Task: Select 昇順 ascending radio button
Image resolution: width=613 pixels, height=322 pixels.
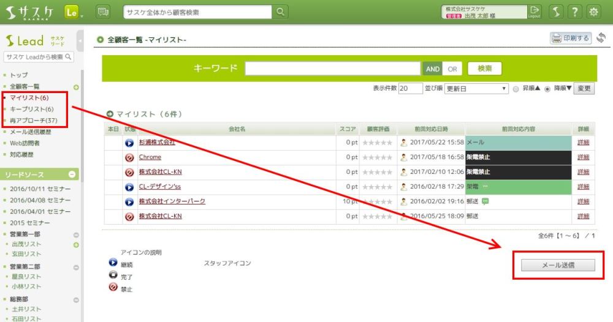Action: [516, 89]
